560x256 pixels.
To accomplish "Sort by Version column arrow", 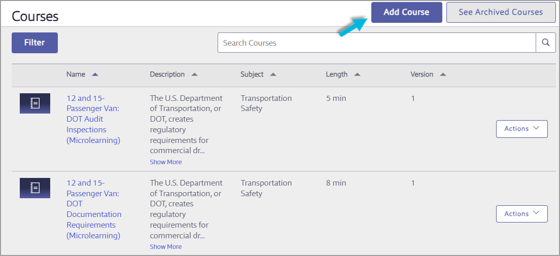I will (443, 75).
